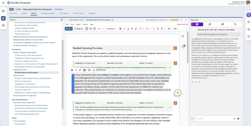Open the people icon in left sidebar
The image size is (251, 126).
click(3, 25)
